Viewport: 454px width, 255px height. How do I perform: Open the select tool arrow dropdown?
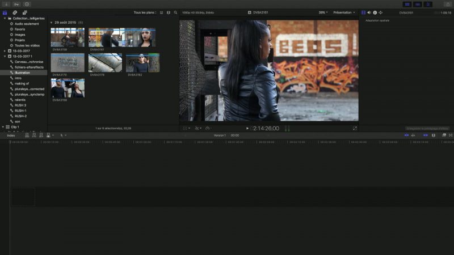(x=63, y=135)
